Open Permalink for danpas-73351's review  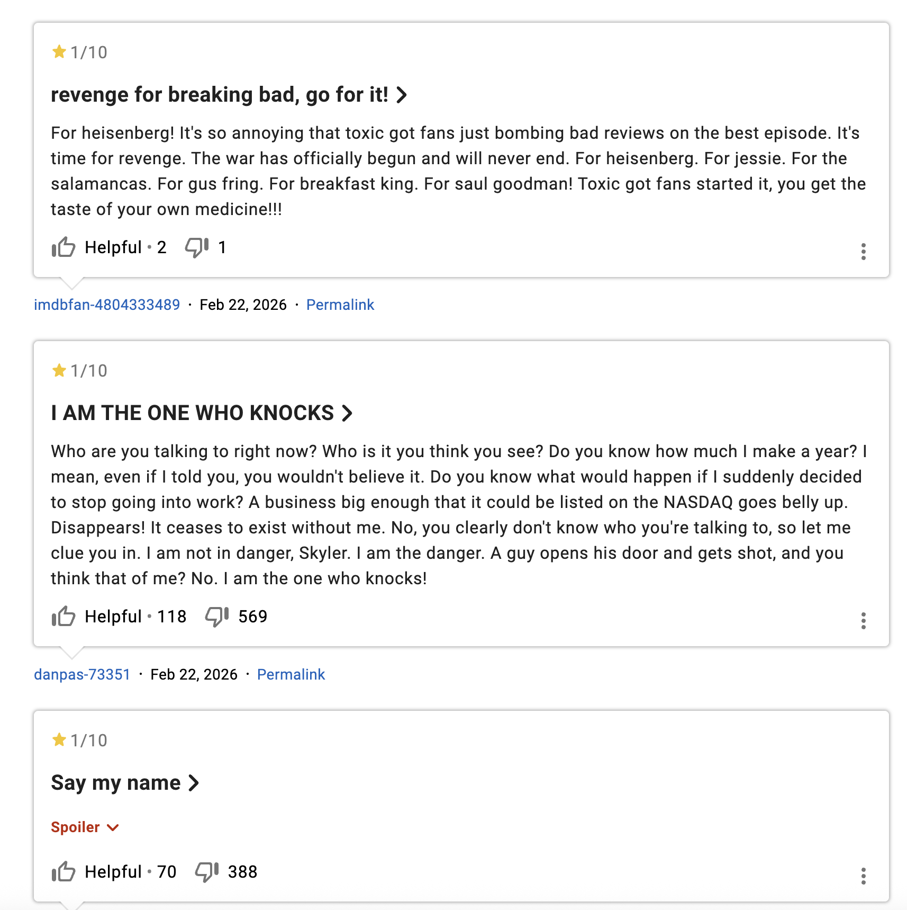coord(291,675)
